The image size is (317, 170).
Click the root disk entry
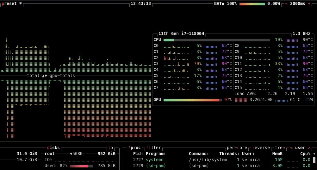pos(50,154)
